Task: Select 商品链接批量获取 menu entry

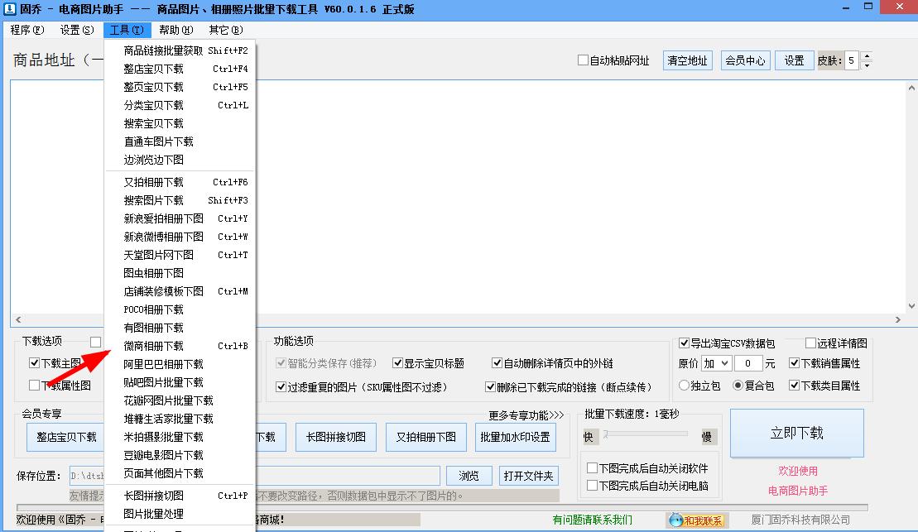Action: (180, 51)
